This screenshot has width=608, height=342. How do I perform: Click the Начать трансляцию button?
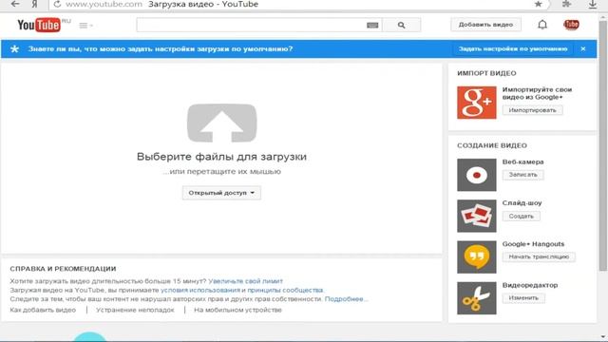539,256
